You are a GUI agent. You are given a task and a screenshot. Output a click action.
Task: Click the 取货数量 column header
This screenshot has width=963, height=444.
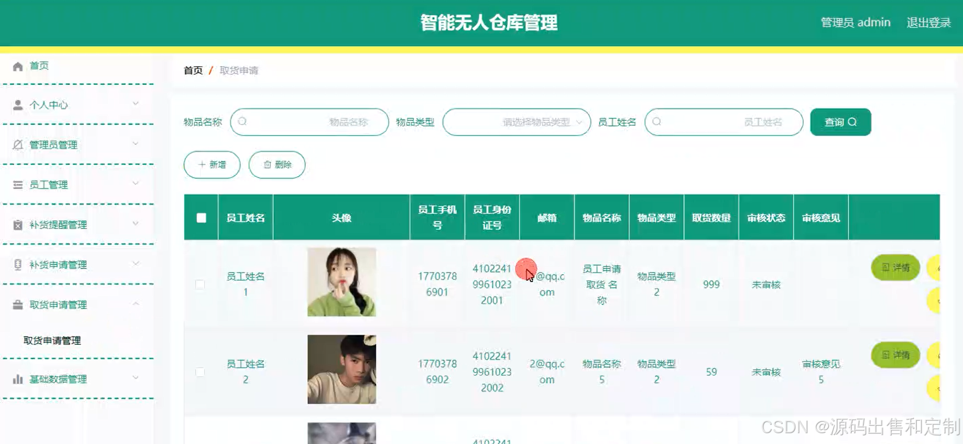tap(711, 218)
